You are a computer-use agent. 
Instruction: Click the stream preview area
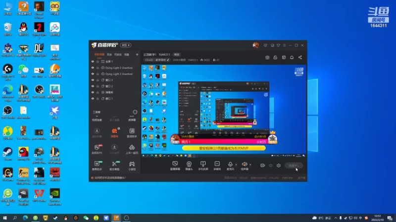point(224,111)
